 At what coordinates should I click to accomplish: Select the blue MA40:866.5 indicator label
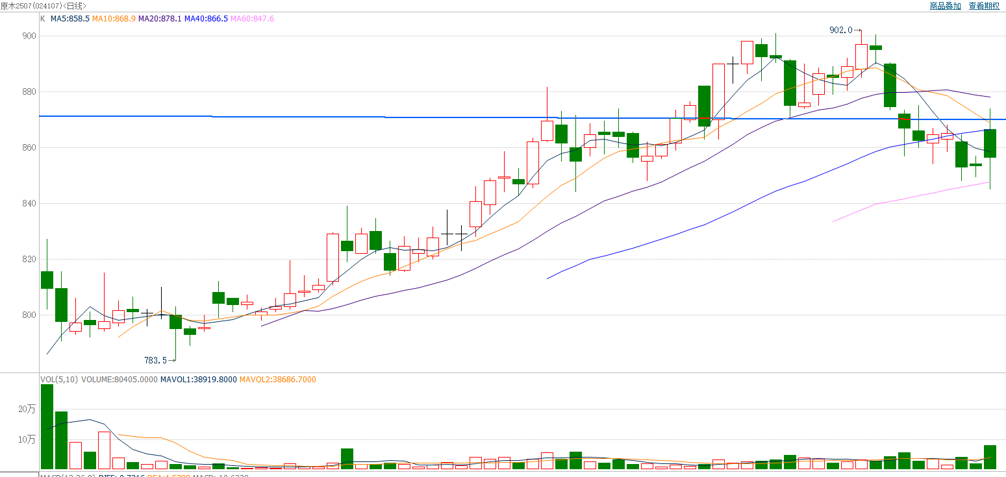(207, 19)
